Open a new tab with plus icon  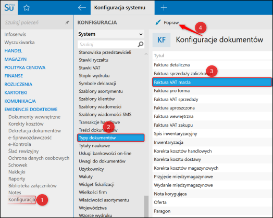pyautogui.click(x=164, y=8)
